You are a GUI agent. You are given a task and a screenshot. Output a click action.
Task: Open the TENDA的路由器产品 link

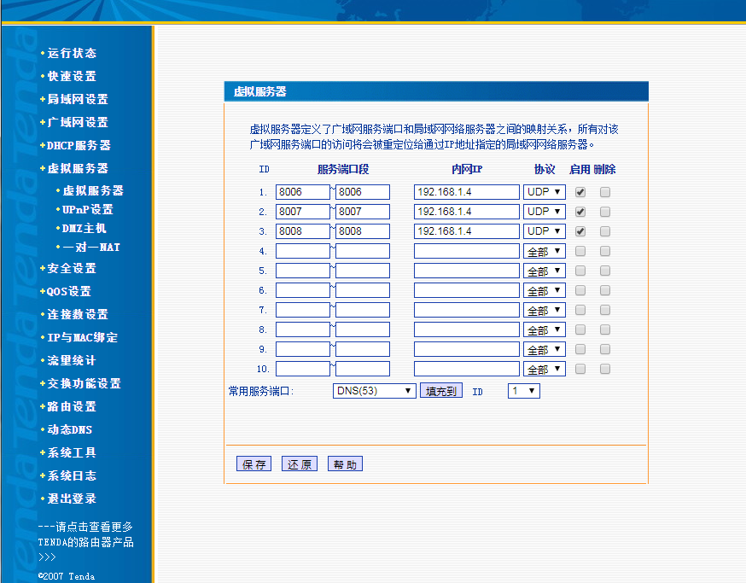[85, 542]
